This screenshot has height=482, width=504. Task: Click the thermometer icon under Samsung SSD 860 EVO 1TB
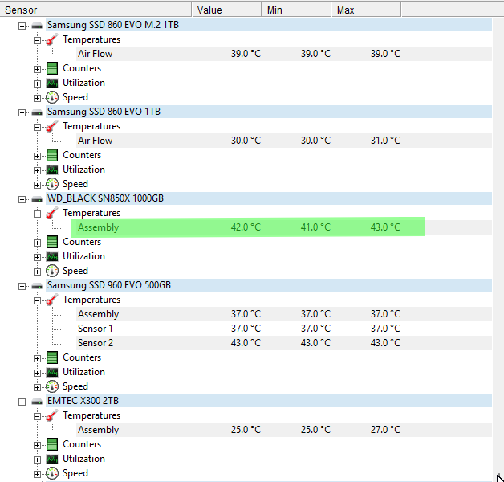(51, 126)
